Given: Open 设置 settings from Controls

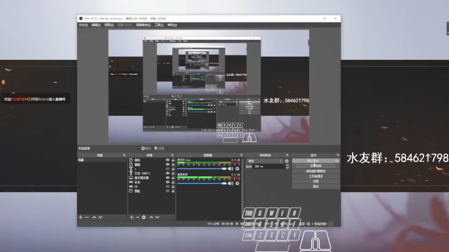Looking at the screenshot, I should [315, 181].
